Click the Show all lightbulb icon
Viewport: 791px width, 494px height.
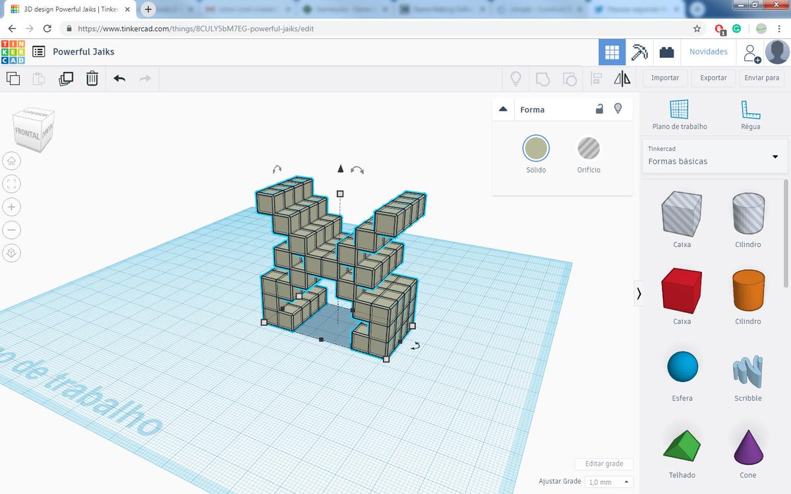click(515, 79)
